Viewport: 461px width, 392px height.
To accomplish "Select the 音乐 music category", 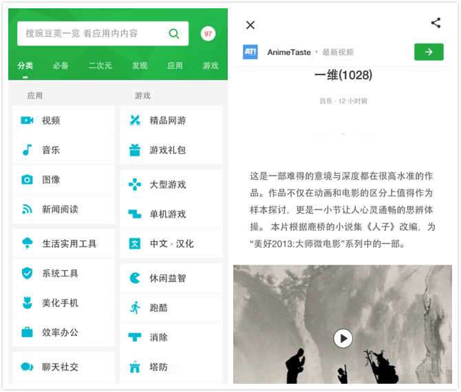I will click(x=64, y=149).
